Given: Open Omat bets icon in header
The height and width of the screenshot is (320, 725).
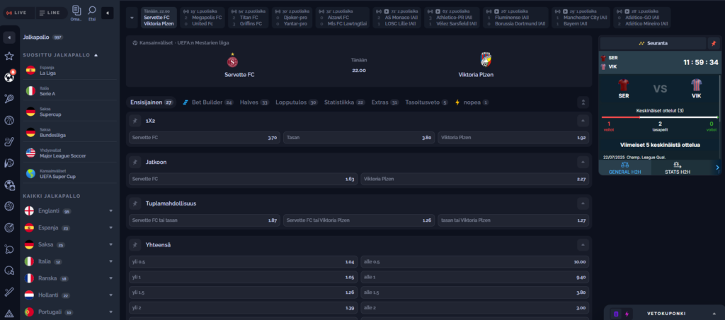Looking at the screenshot, I should [76, 13].
